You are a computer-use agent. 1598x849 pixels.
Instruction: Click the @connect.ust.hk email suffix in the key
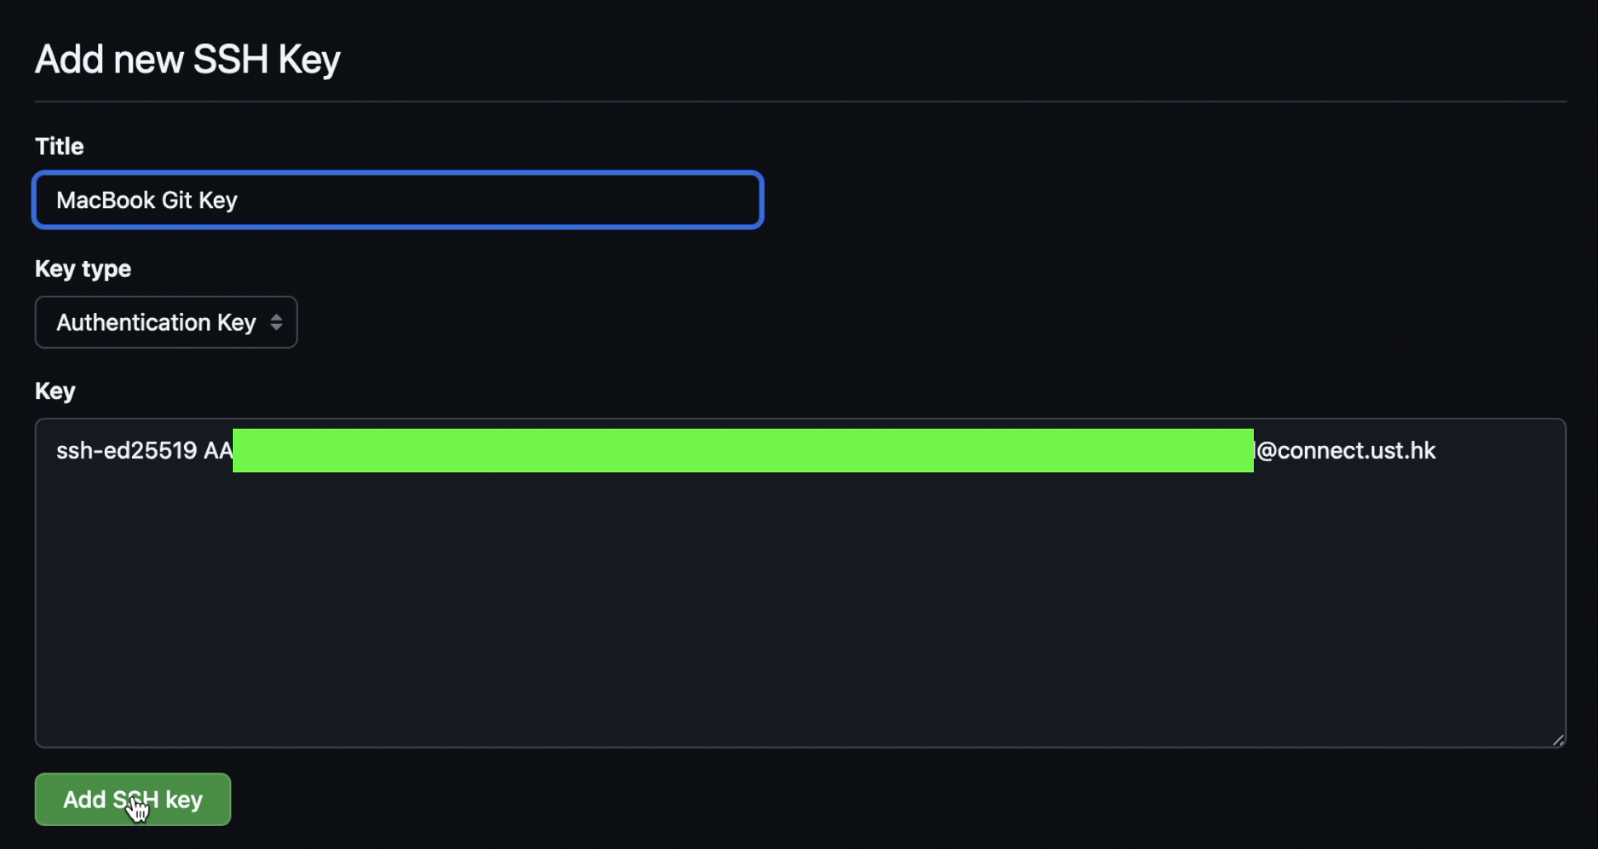(1345, 450)
